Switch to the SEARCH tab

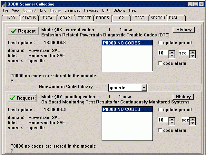click(x=158, y=18)
